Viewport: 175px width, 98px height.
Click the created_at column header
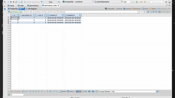pos(55,15)
